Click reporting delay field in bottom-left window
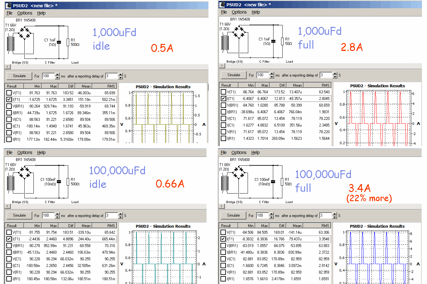427x284 pixels. pyautogui.click(x=111, y=215)
